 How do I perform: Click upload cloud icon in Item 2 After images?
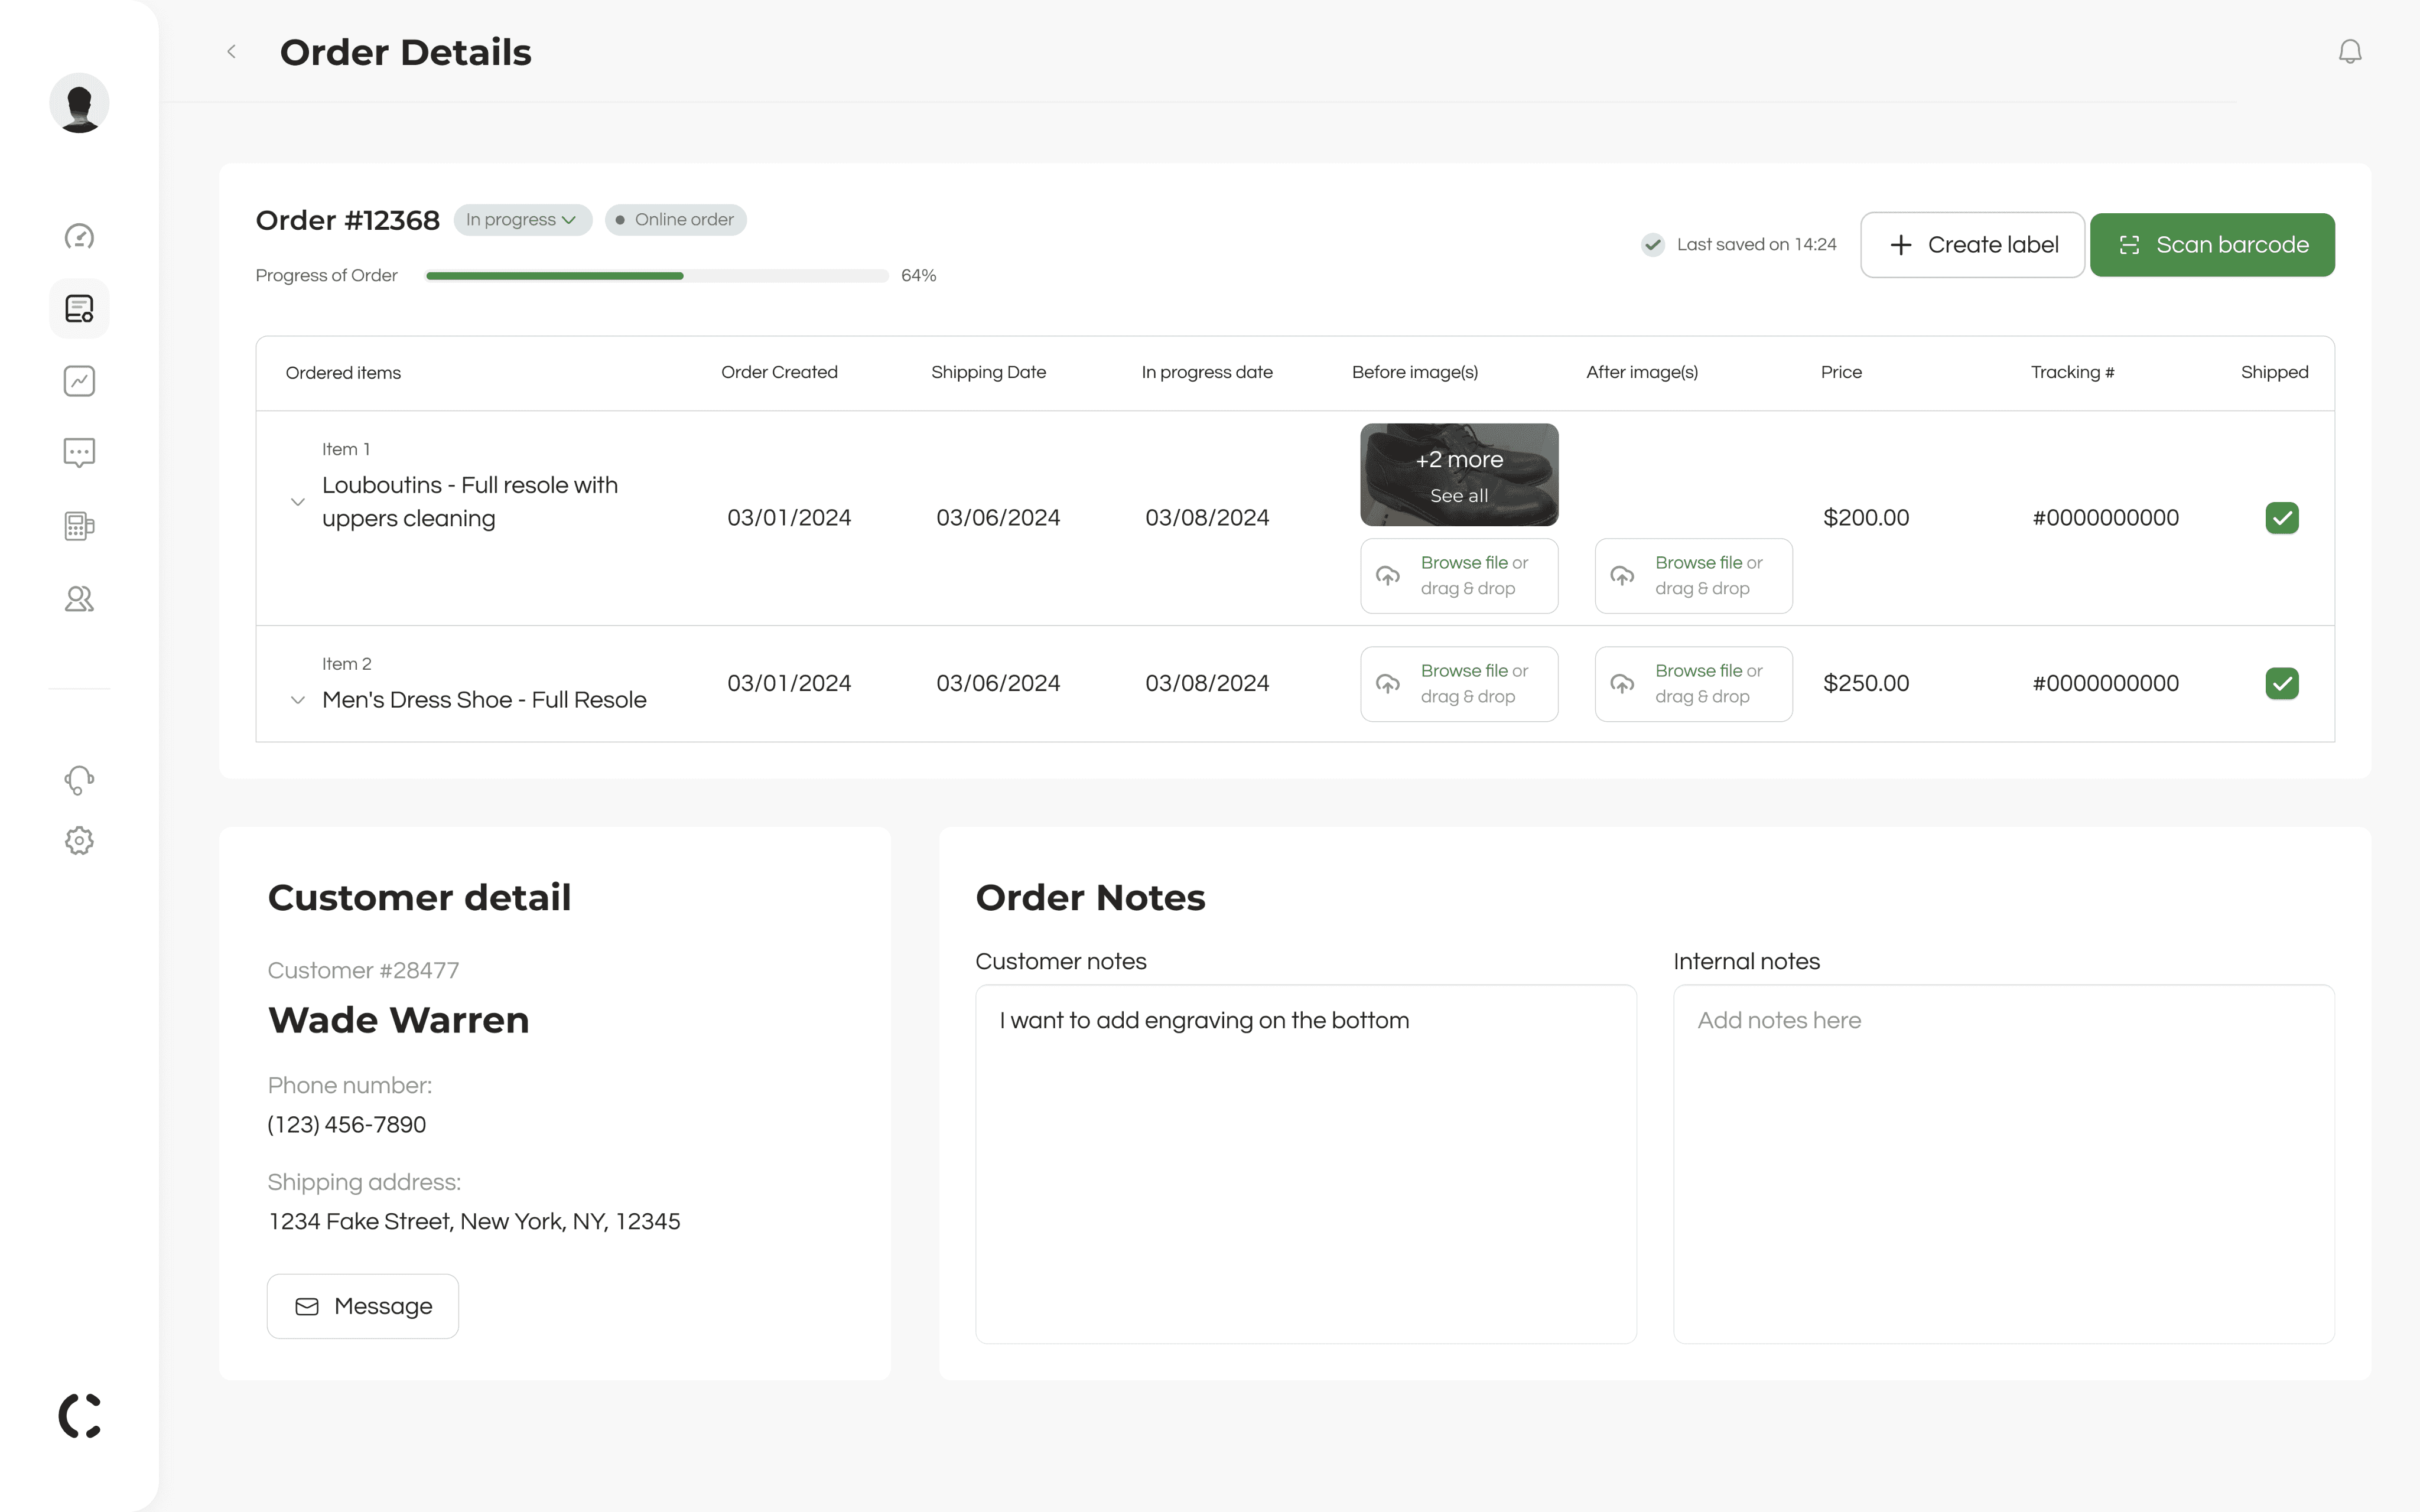pos(1622,684)
